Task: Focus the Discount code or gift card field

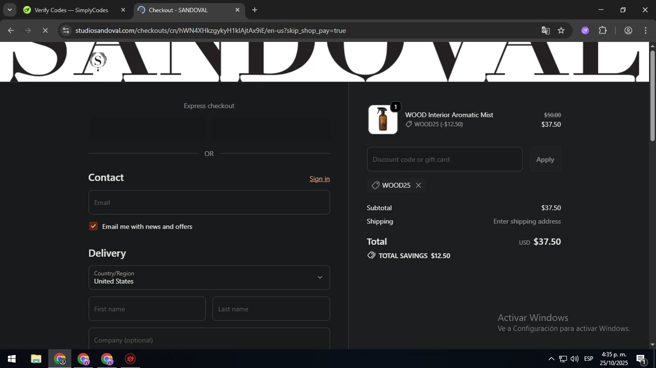Action: [444, 159]
